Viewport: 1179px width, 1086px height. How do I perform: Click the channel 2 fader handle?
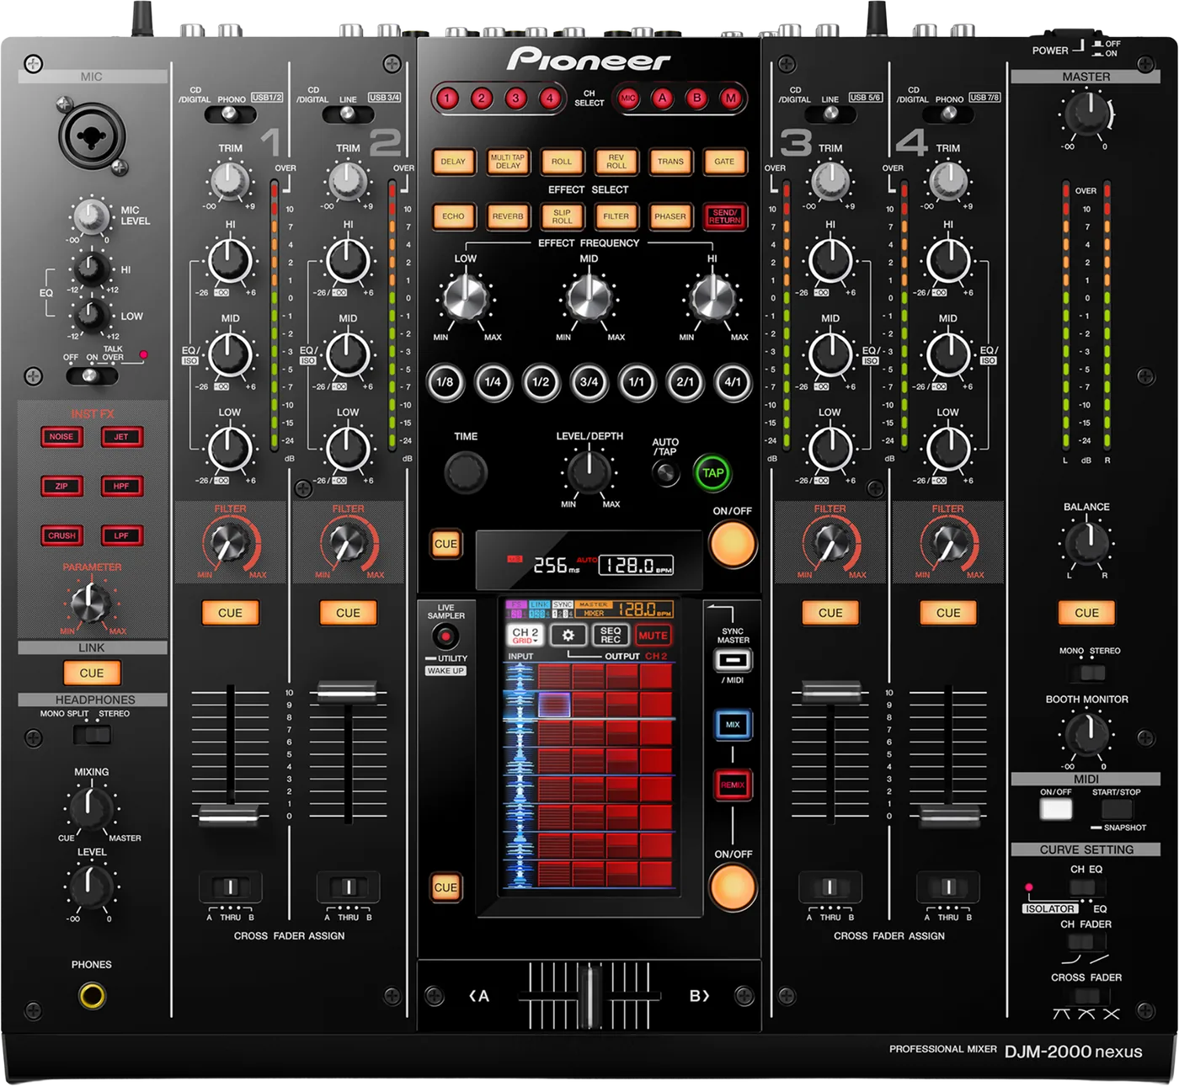click(x=348, y=692)
